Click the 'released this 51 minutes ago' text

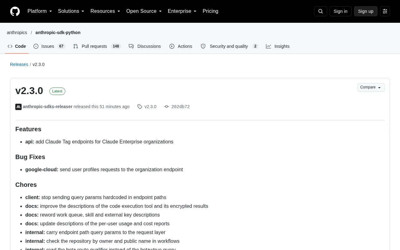click(x=102, y=107)
